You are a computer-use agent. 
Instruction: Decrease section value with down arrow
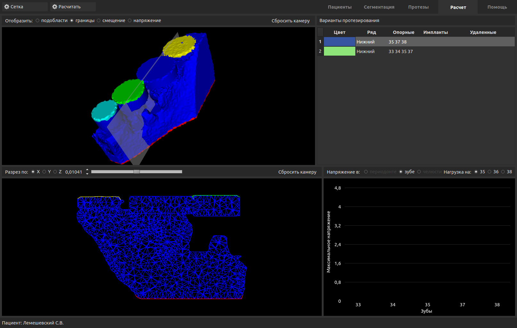pos(87,174)
